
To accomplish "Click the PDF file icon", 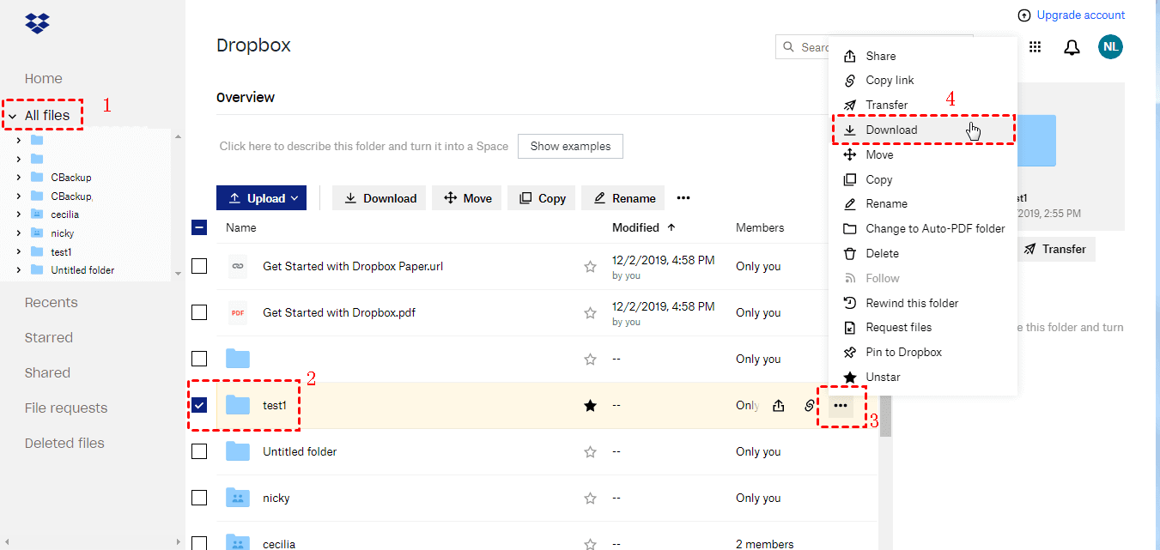I will (x=238, y=313).
